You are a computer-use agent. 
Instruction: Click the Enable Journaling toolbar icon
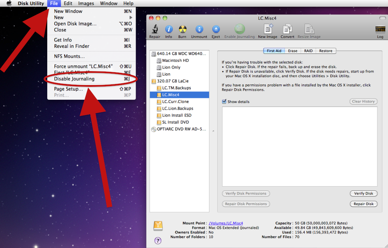239,29
